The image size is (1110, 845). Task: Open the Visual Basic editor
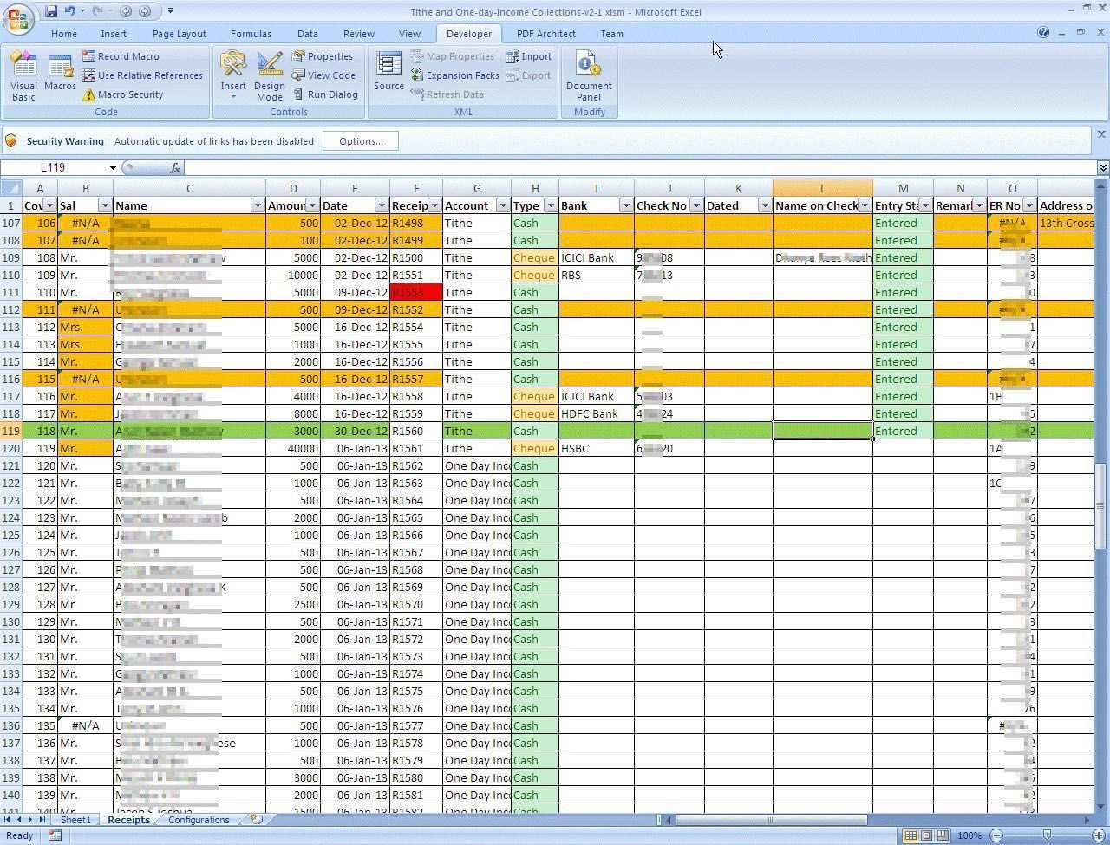23,75
